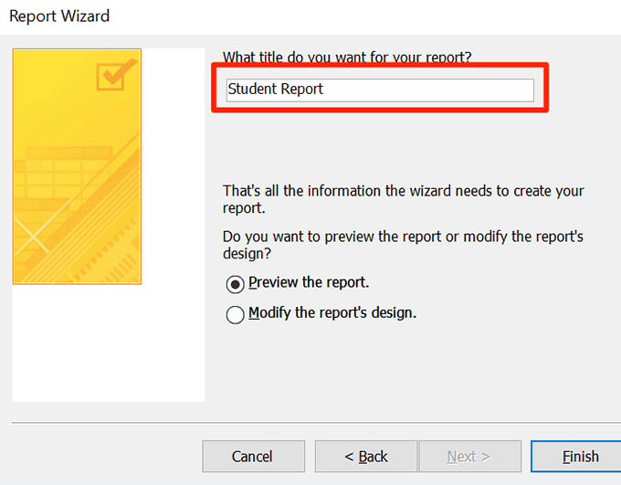Click the 'Do you want to preview' question text
Screen dimensions: 621x485
pyautogui.click(x=403, y=245)
